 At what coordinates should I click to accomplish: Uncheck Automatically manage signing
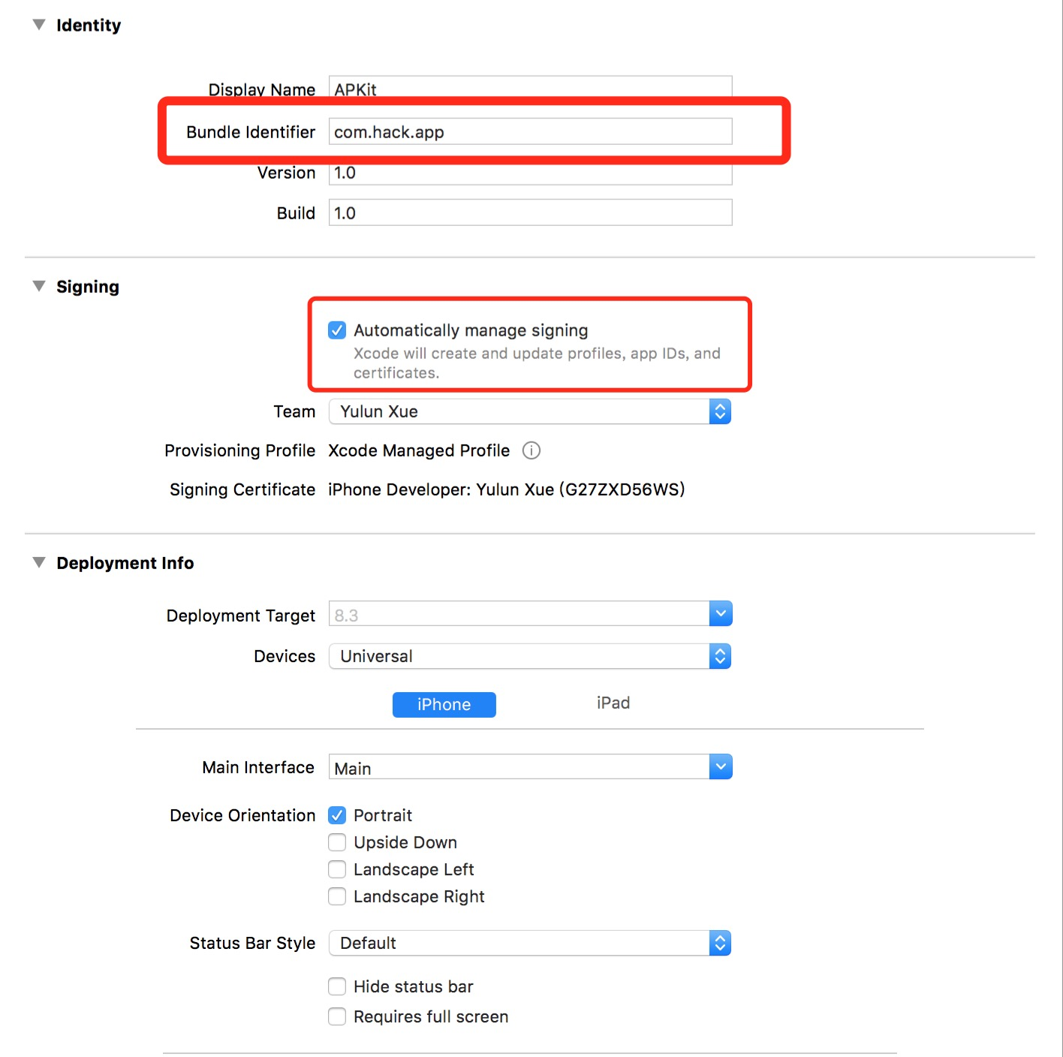(x=337, y=330)
